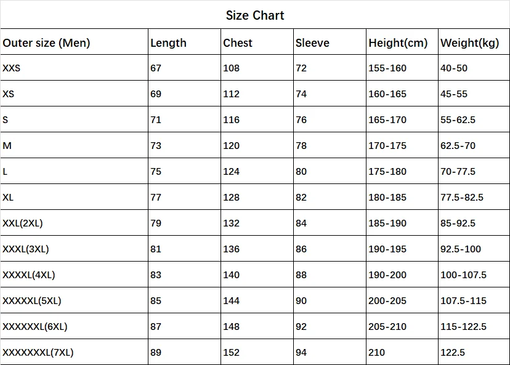Select chest value 148 cell
The image size is (510, 365).
pos(232,326)
